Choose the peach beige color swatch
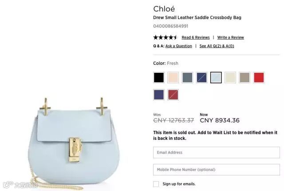 [173, 78]
